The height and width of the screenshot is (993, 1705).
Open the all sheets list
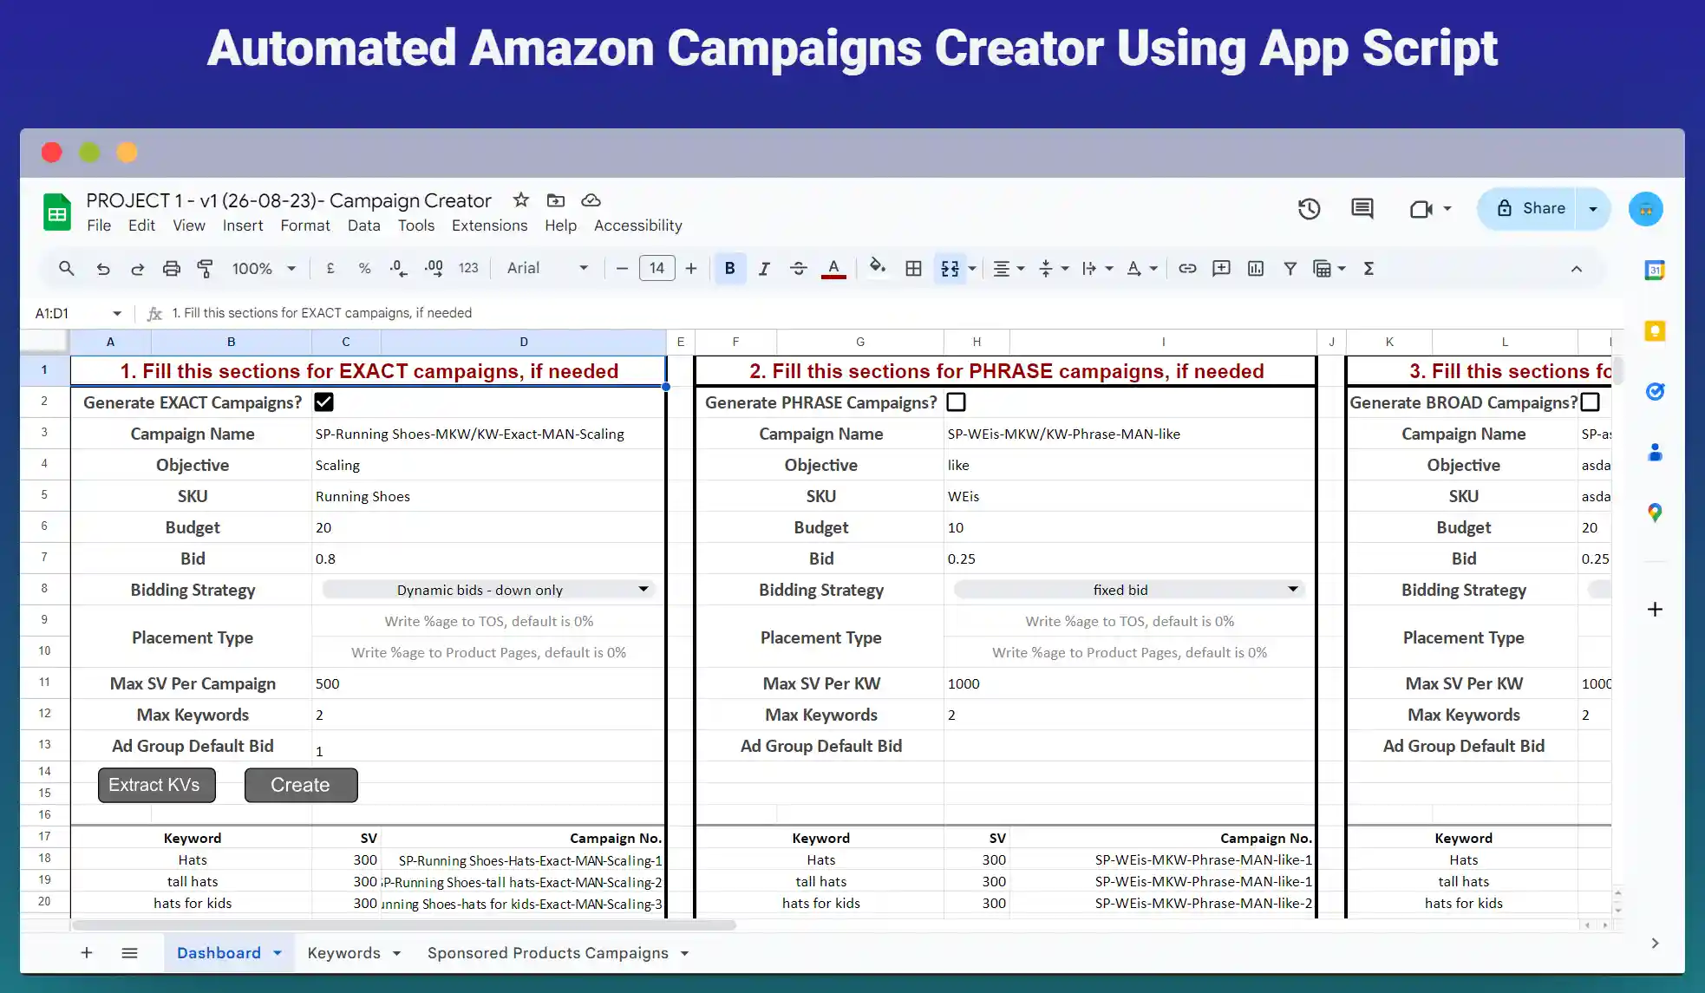[x=130, y=953]
